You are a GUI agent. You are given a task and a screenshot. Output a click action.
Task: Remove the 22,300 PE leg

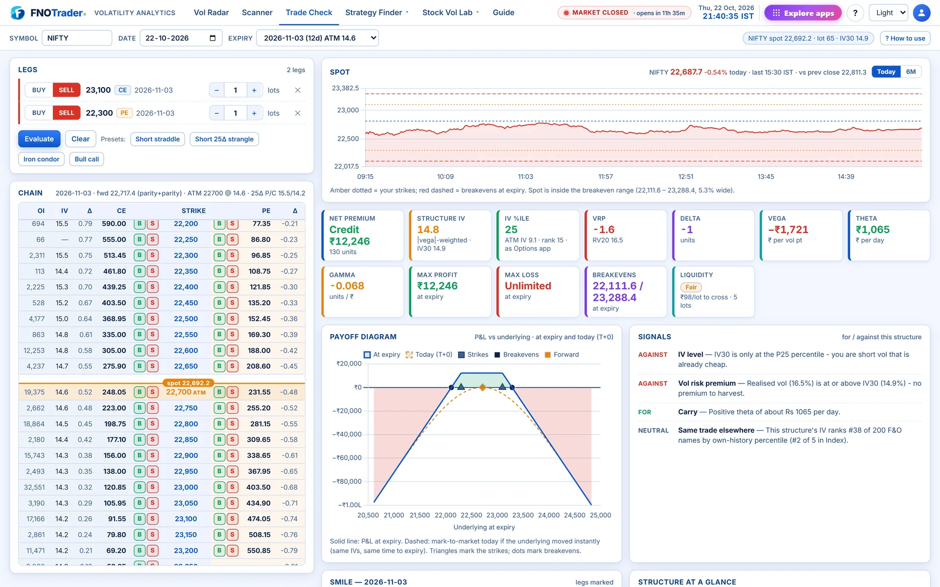click(x=298, y=113)
